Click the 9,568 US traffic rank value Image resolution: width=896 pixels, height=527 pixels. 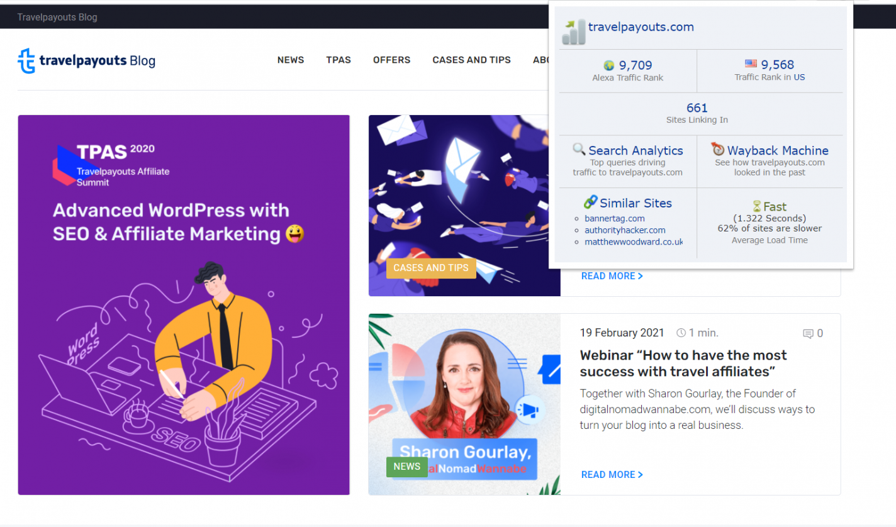(x=778, y=65)
